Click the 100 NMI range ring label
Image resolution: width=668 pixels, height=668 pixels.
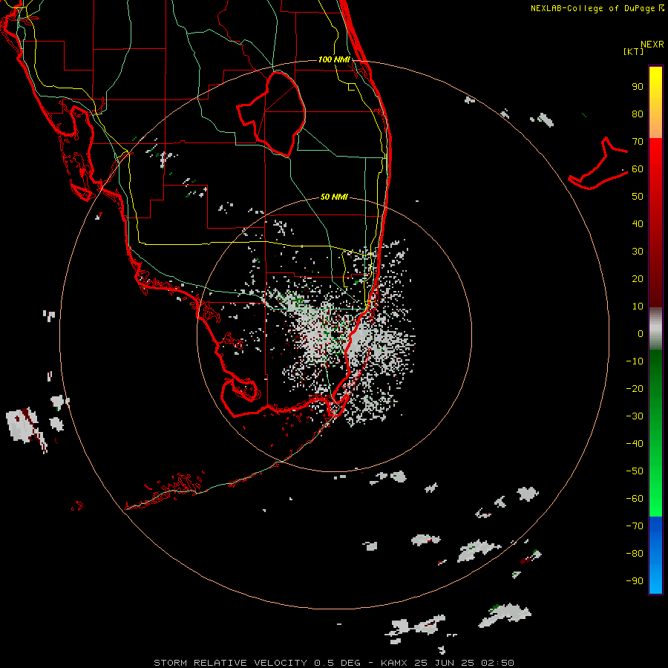pos(334,59)
